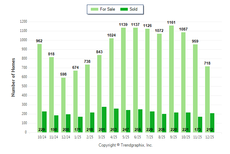Click the Number of Homes axis title
This screenshot has width=230, height=154.
click(13, 77)
